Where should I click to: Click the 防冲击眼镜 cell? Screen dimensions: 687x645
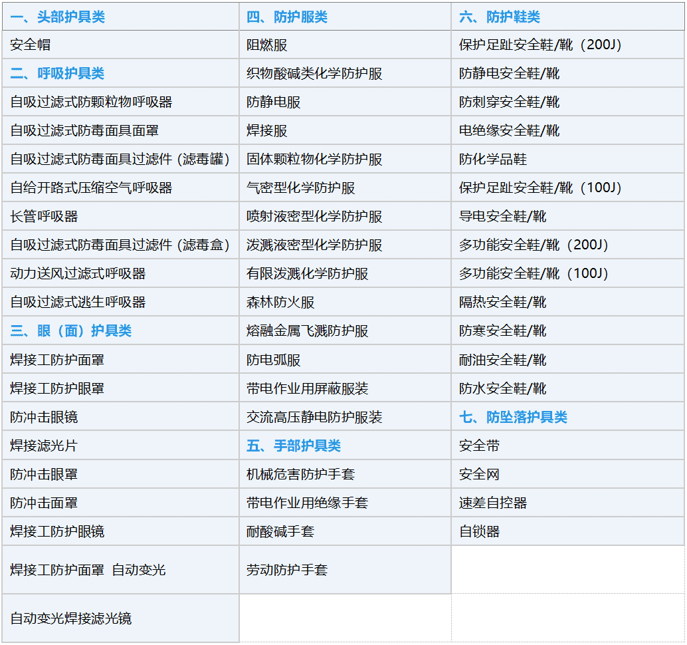pos(120,416)
